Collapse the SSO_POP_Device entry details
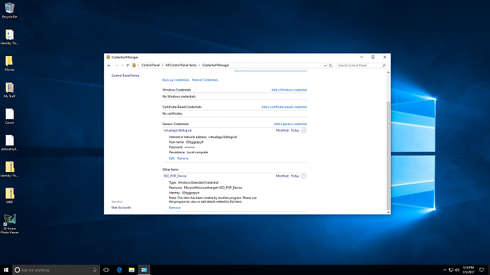 point(304,176)
